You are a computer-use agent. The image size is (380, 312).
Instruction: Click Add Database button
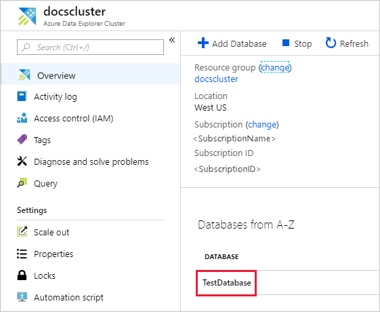pyautogui.click(x=232, y=43)
